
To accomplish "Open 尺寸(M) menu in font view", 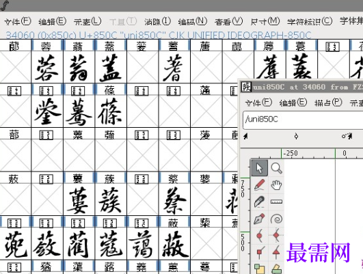I will [x=265, y=21].
